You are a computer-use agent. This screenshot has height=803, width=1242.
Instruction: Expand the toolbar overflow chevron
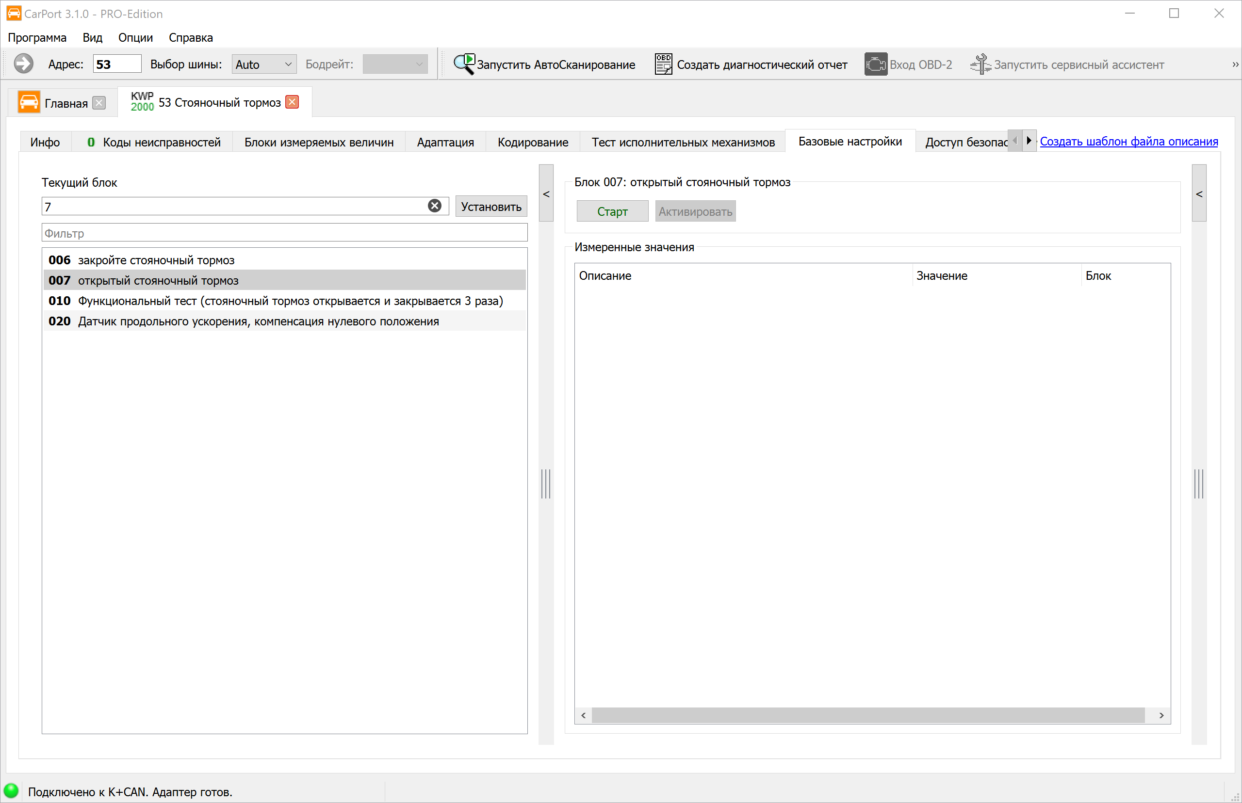pyautogui.click(x=1235, y=64)
